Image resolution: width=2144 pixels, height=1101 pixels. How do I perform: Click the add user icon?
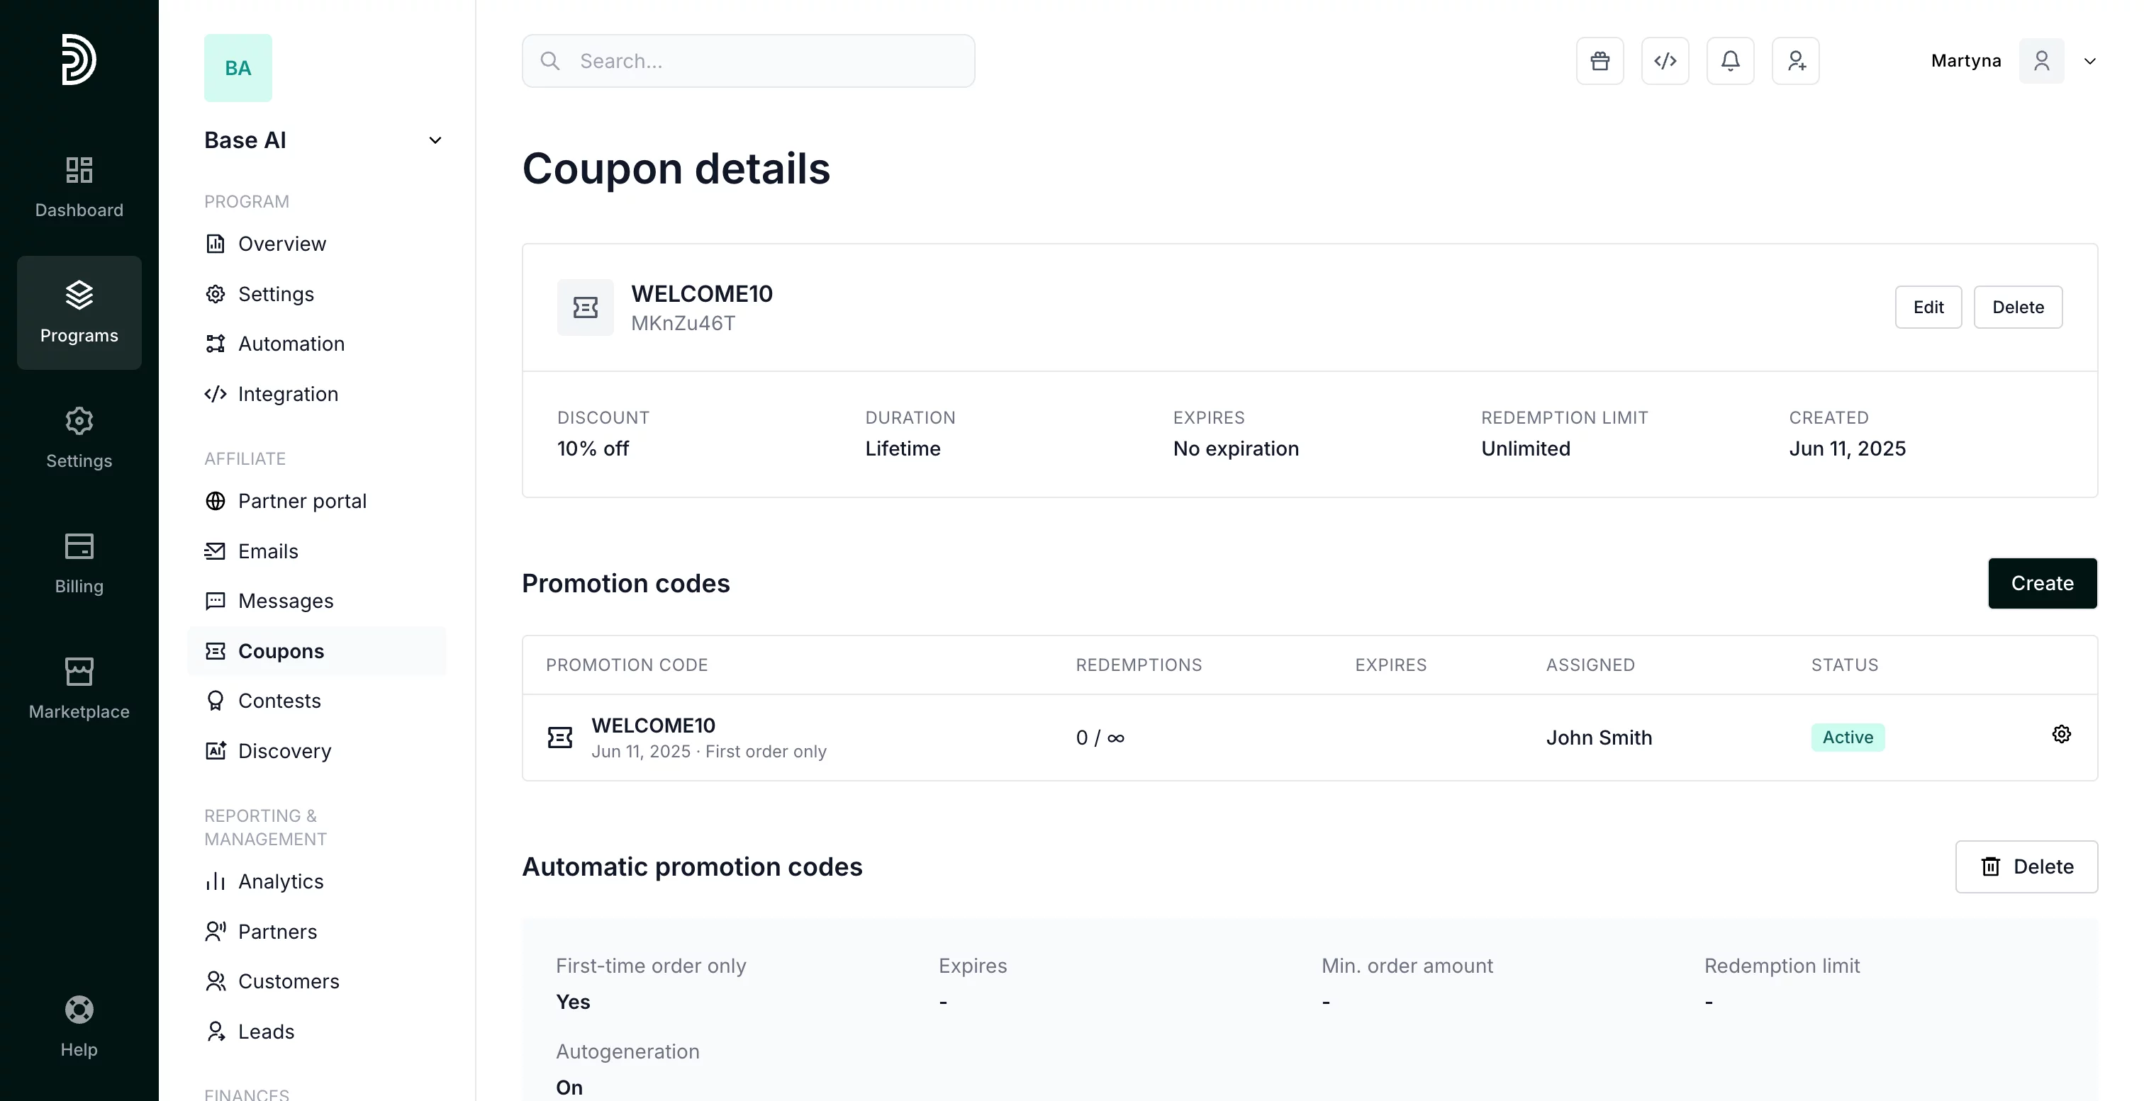point(1795,61)
